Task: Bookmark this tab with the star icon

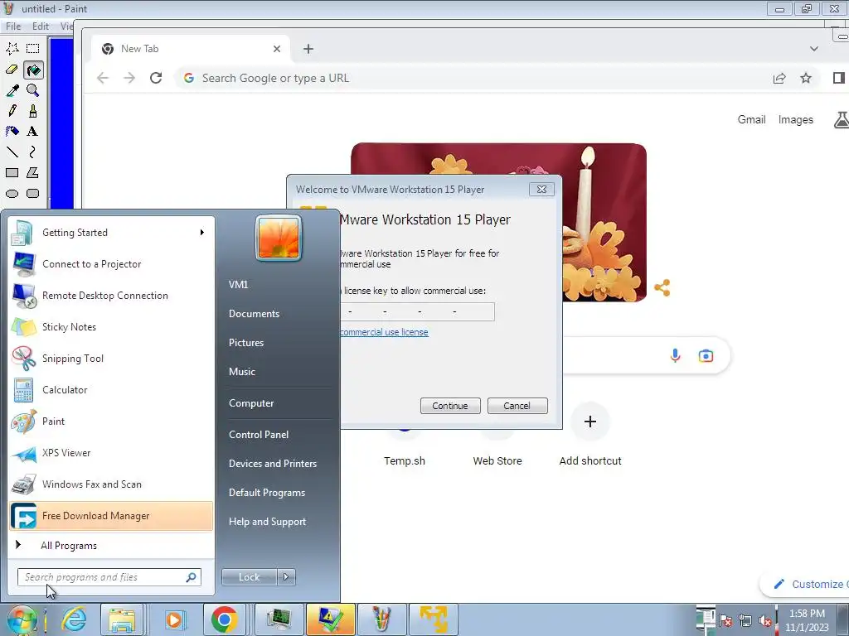Action: tap(806, 78)
